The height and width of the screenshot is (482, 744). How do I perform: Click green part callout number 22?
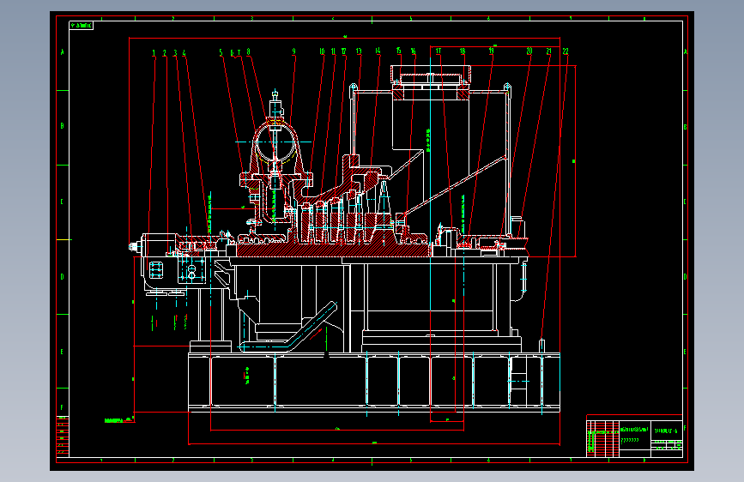point(566,51)
